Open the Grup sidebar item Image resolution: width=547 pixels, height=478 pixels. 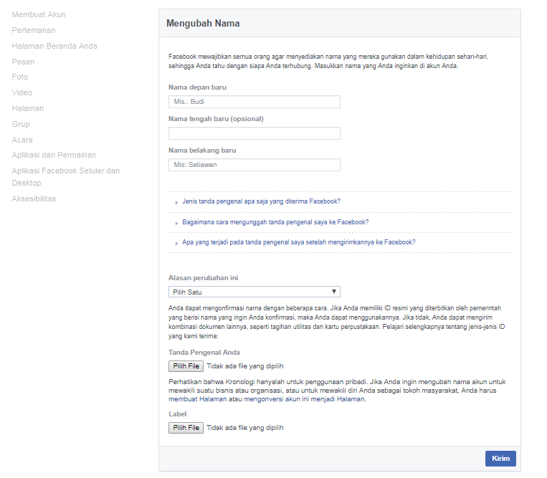tap(21, 124)
